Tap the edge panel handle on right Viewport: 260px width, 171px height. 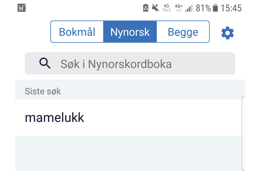pos(243,132)
